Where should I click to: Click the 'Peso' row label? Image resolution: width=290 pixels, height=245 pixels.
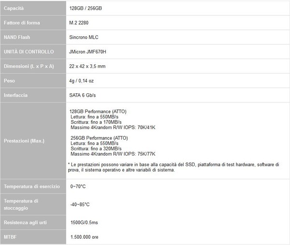[9, 81]
